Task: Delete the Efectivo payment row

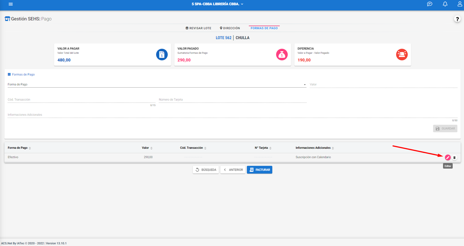Action: [x=455, y=158]
